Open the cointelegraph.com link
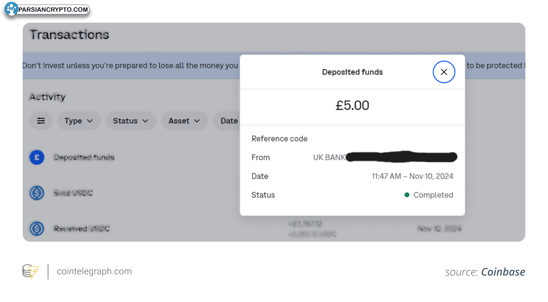 (x=94, y=271)
